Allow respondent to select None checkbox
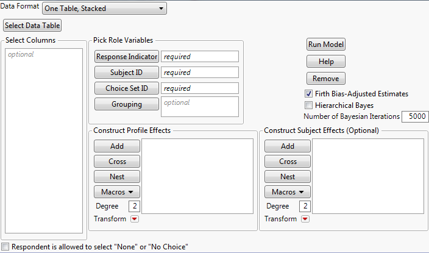The height and width of the screenshot is (253, 429). click(5, 248)
